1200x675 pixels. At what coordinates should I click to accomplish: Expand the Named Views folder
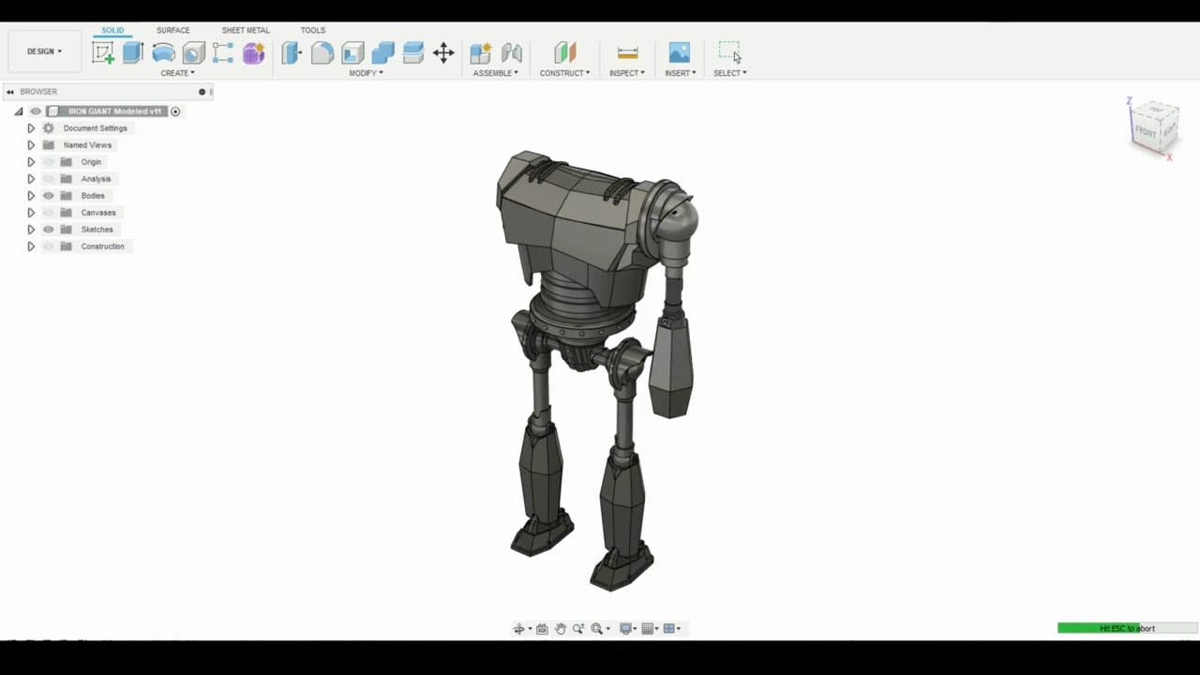pos(31,145)
